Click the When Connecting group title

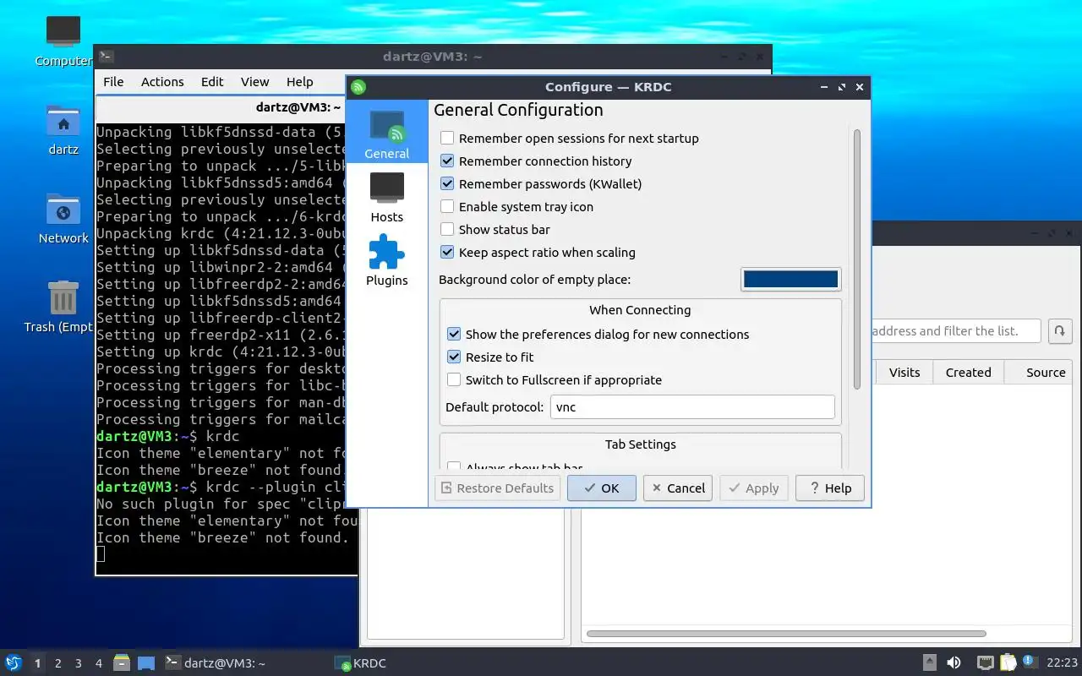pos(640,310)
